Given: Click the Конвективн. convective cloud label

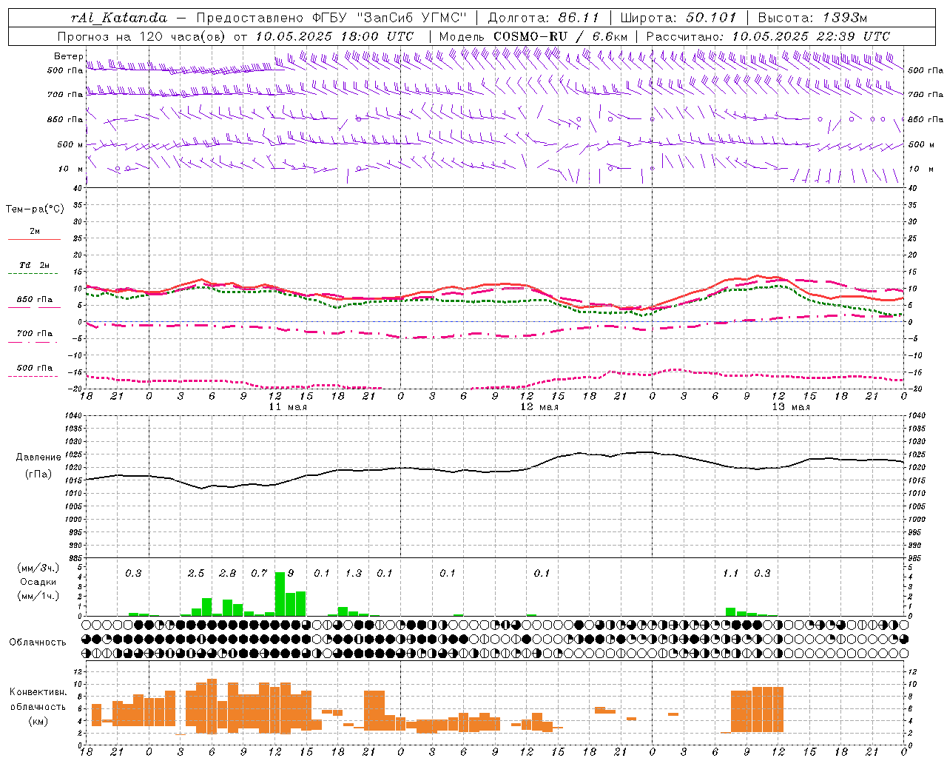Looking at the screenshot, I should tap(38, 692).
